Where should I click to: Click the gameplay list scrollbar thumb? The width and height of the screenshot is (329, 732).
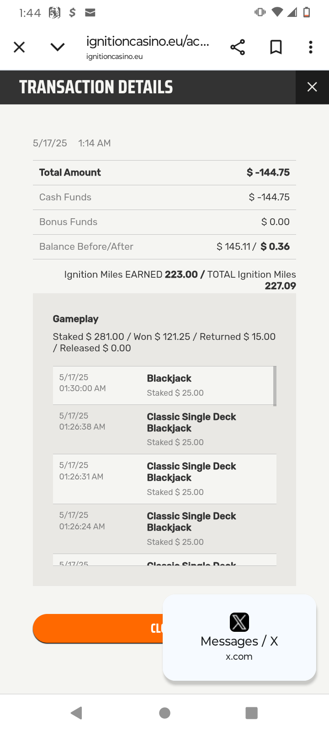click(x=275, y=386)
